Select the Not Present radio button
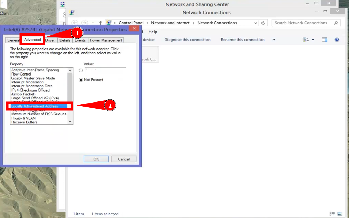 81,80
